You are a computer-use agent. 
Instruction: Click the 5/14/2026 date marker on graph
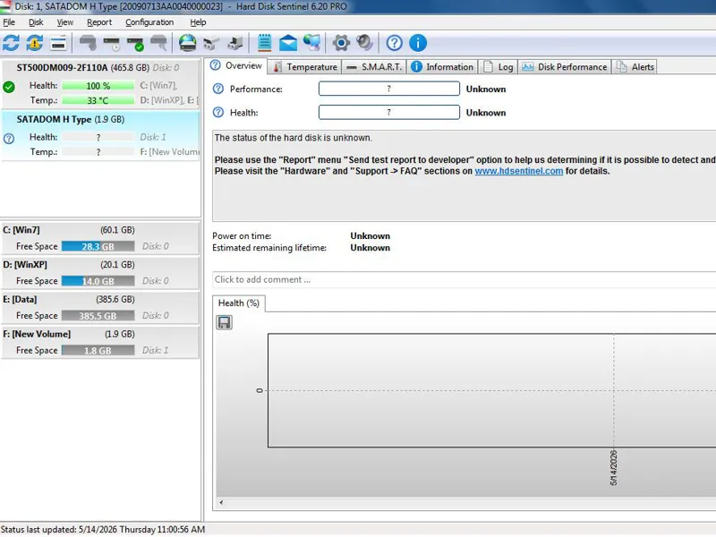coord(613,467)
